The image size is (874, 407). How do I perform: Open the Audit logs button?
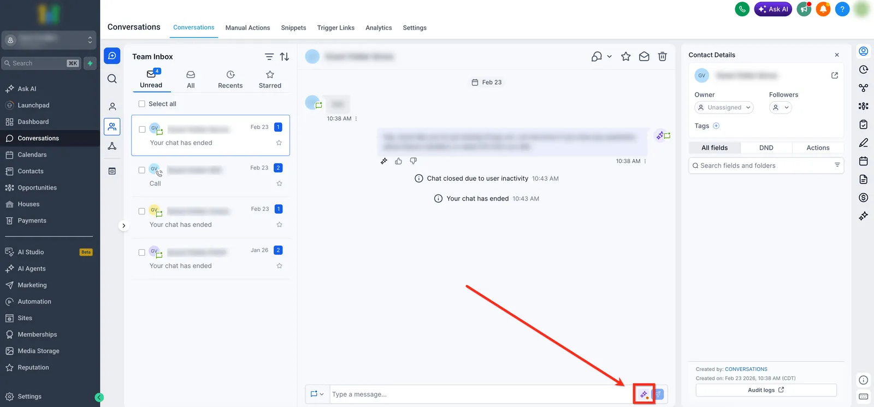[x=766, y=390]
